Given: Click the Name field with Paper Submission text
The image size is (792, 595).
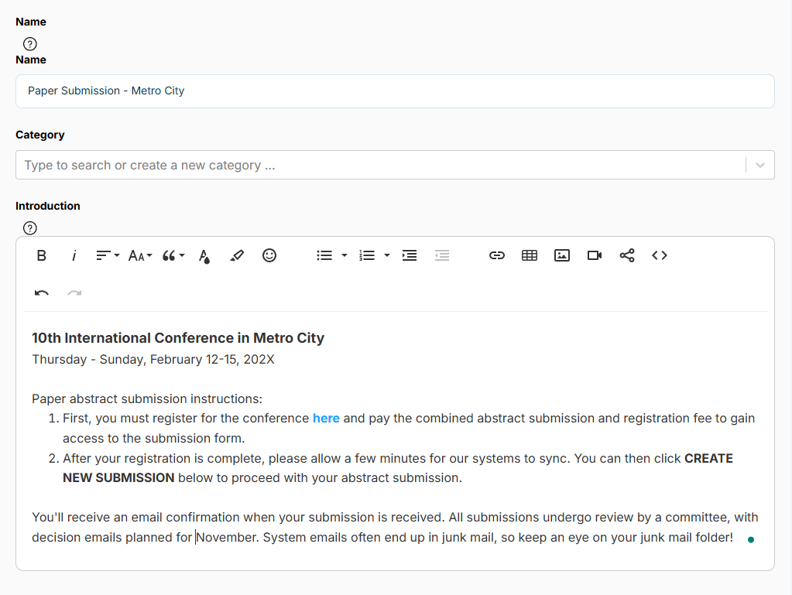Looking at the screenshot, I should tap(395, 91).
